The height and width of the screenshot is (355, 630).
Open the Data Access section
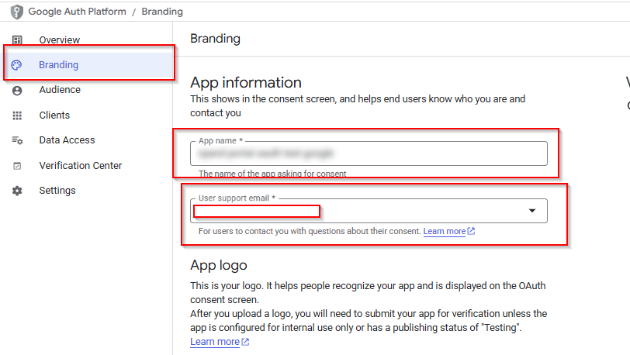click(67, 140)
